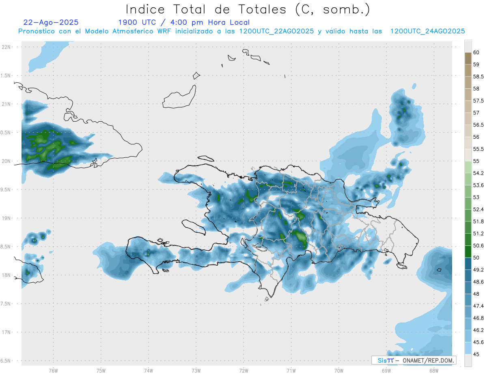Pick the dark brown swatch between 59 and 60
The width and height of the screenshot is (487, 376).
tap(468, 58)
